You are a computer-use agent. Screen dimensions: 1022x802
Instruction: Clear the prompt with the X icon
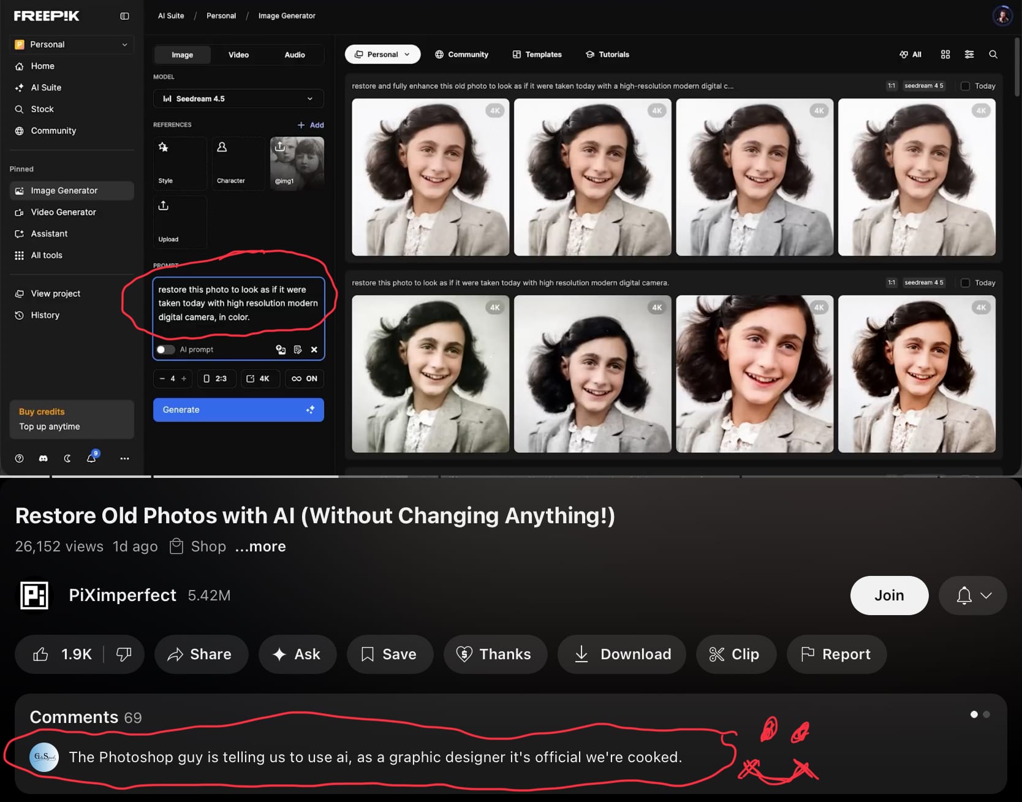(x=314, y=350)
